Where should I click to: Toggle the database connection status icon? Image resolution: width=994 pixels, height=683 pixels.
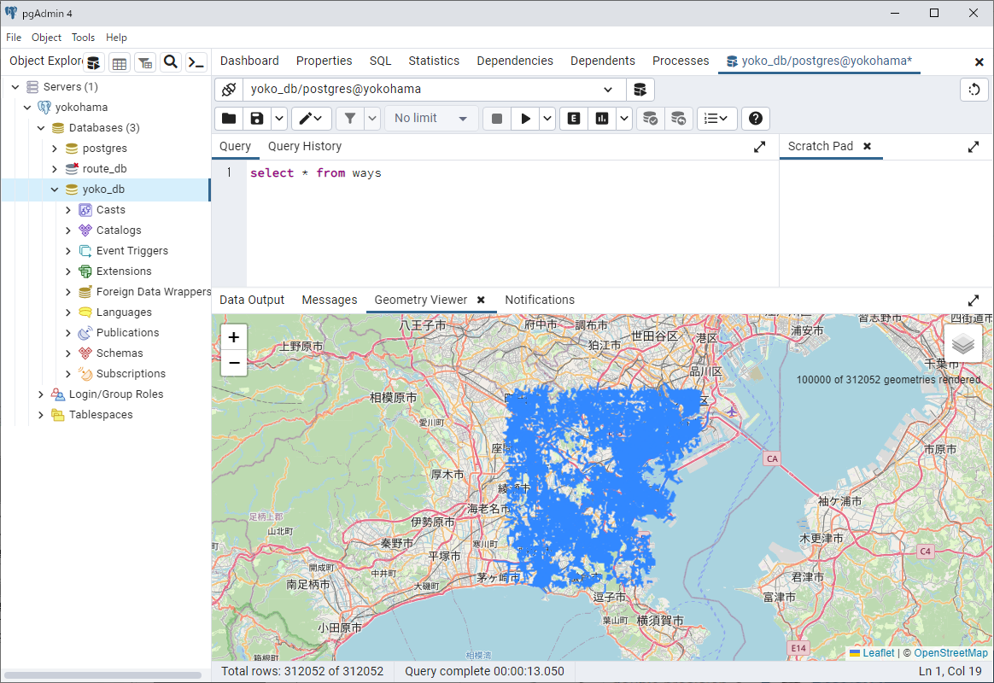click(229, 90)
